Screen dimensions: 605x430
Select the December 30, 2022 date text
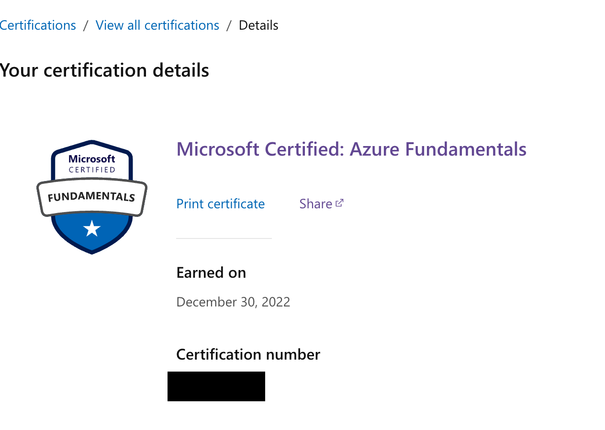(233, 302)
